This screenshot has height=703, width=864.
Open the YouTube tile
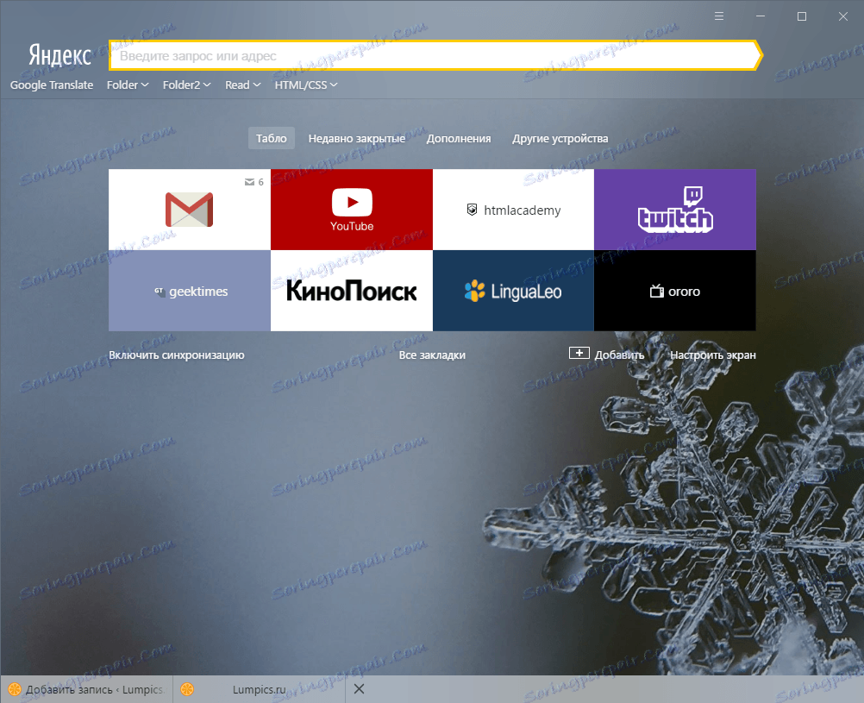(x=352, y=210)
